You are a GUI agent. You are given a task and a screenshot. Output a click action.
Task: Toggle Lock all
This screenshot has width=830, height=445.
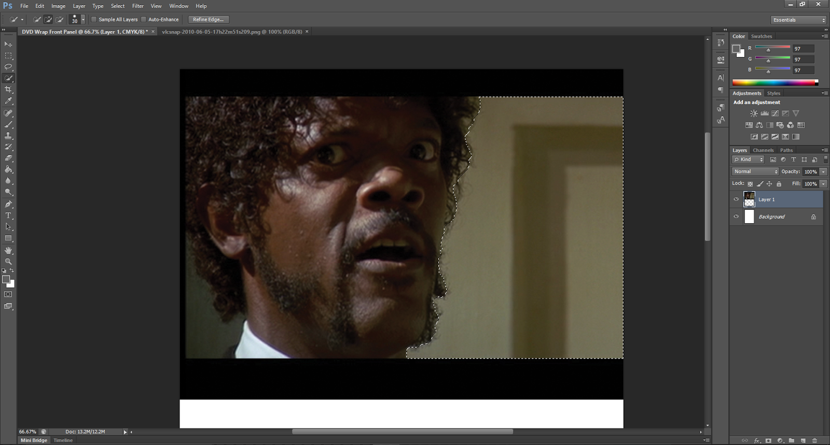point(779,184)
